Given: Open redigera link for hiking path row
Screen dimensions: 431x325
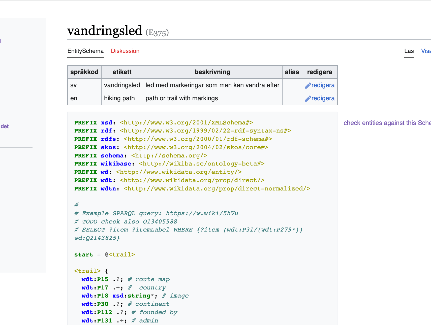Looking at the screenshot, I should coord(323,98).
